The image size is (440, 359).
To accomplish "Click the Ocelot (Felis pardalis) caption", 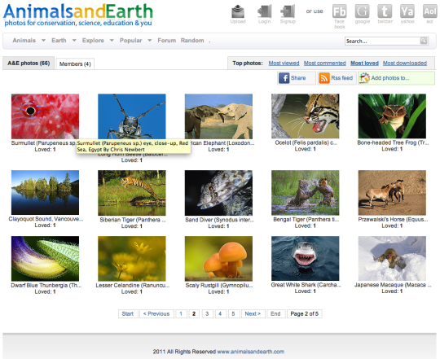I will 306,142.
